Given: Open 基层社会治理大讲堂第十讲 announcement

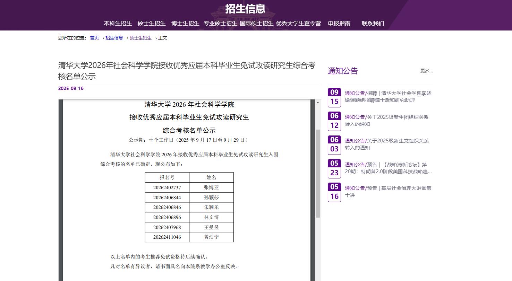Looking at the screenshot, I should pos(388,192).
